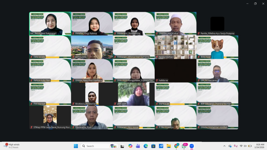Image resolution: width=267 pixels, height=150 pixels.
Task: Select Unisba_Reny Rian Marliana video tile
Action: click(92, 71)
